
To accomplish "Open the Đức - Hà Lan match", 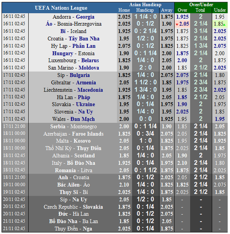I will 74,214.
